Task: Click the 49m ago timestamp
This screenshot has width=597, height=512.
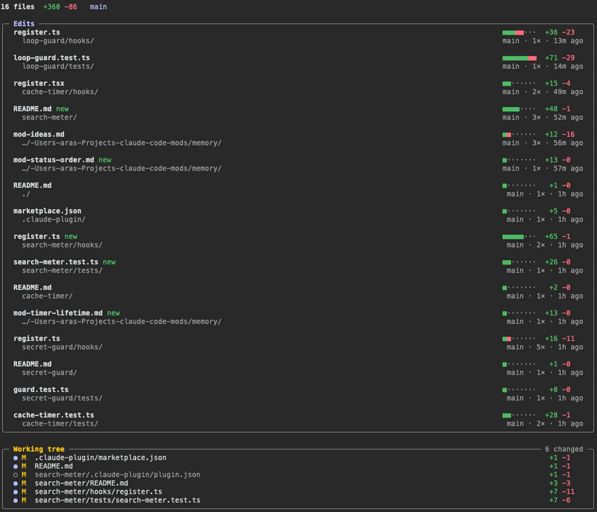Action: (x=568, y=92)
